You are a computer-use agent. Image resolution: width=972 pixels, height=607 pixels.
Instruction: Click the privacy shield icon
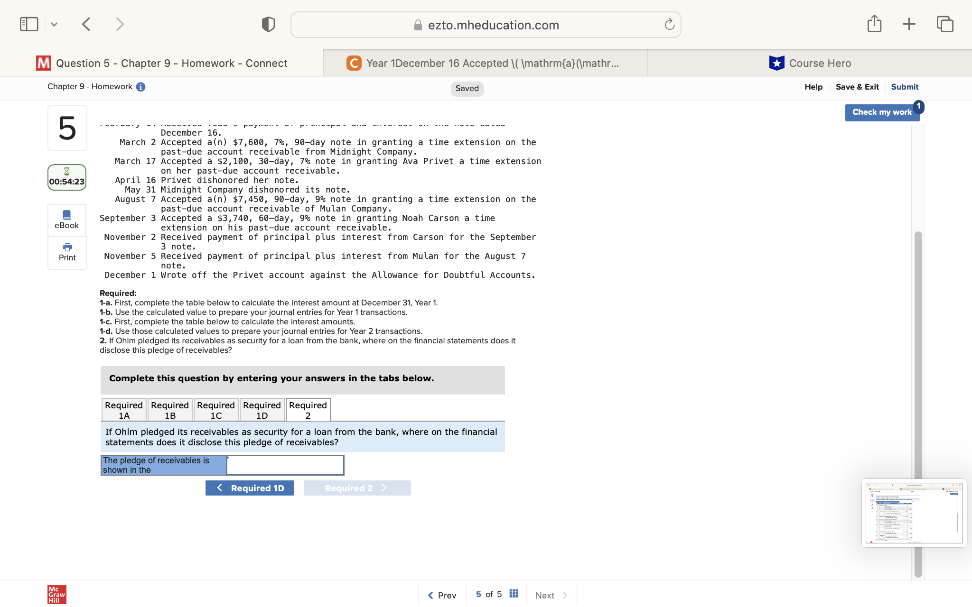point(268,24)
